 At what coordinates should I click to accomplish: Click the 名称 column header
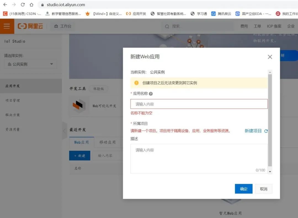click(x=78, y=168)
